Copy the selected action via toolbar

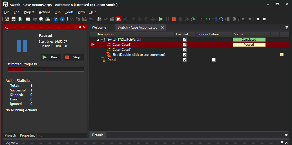click(78, 19)
